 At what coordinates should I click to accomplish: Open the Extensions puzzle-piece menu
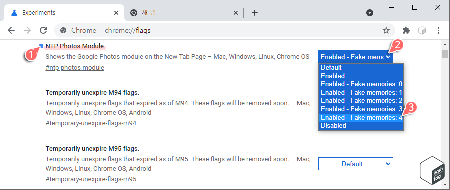(x=406, y=30)
